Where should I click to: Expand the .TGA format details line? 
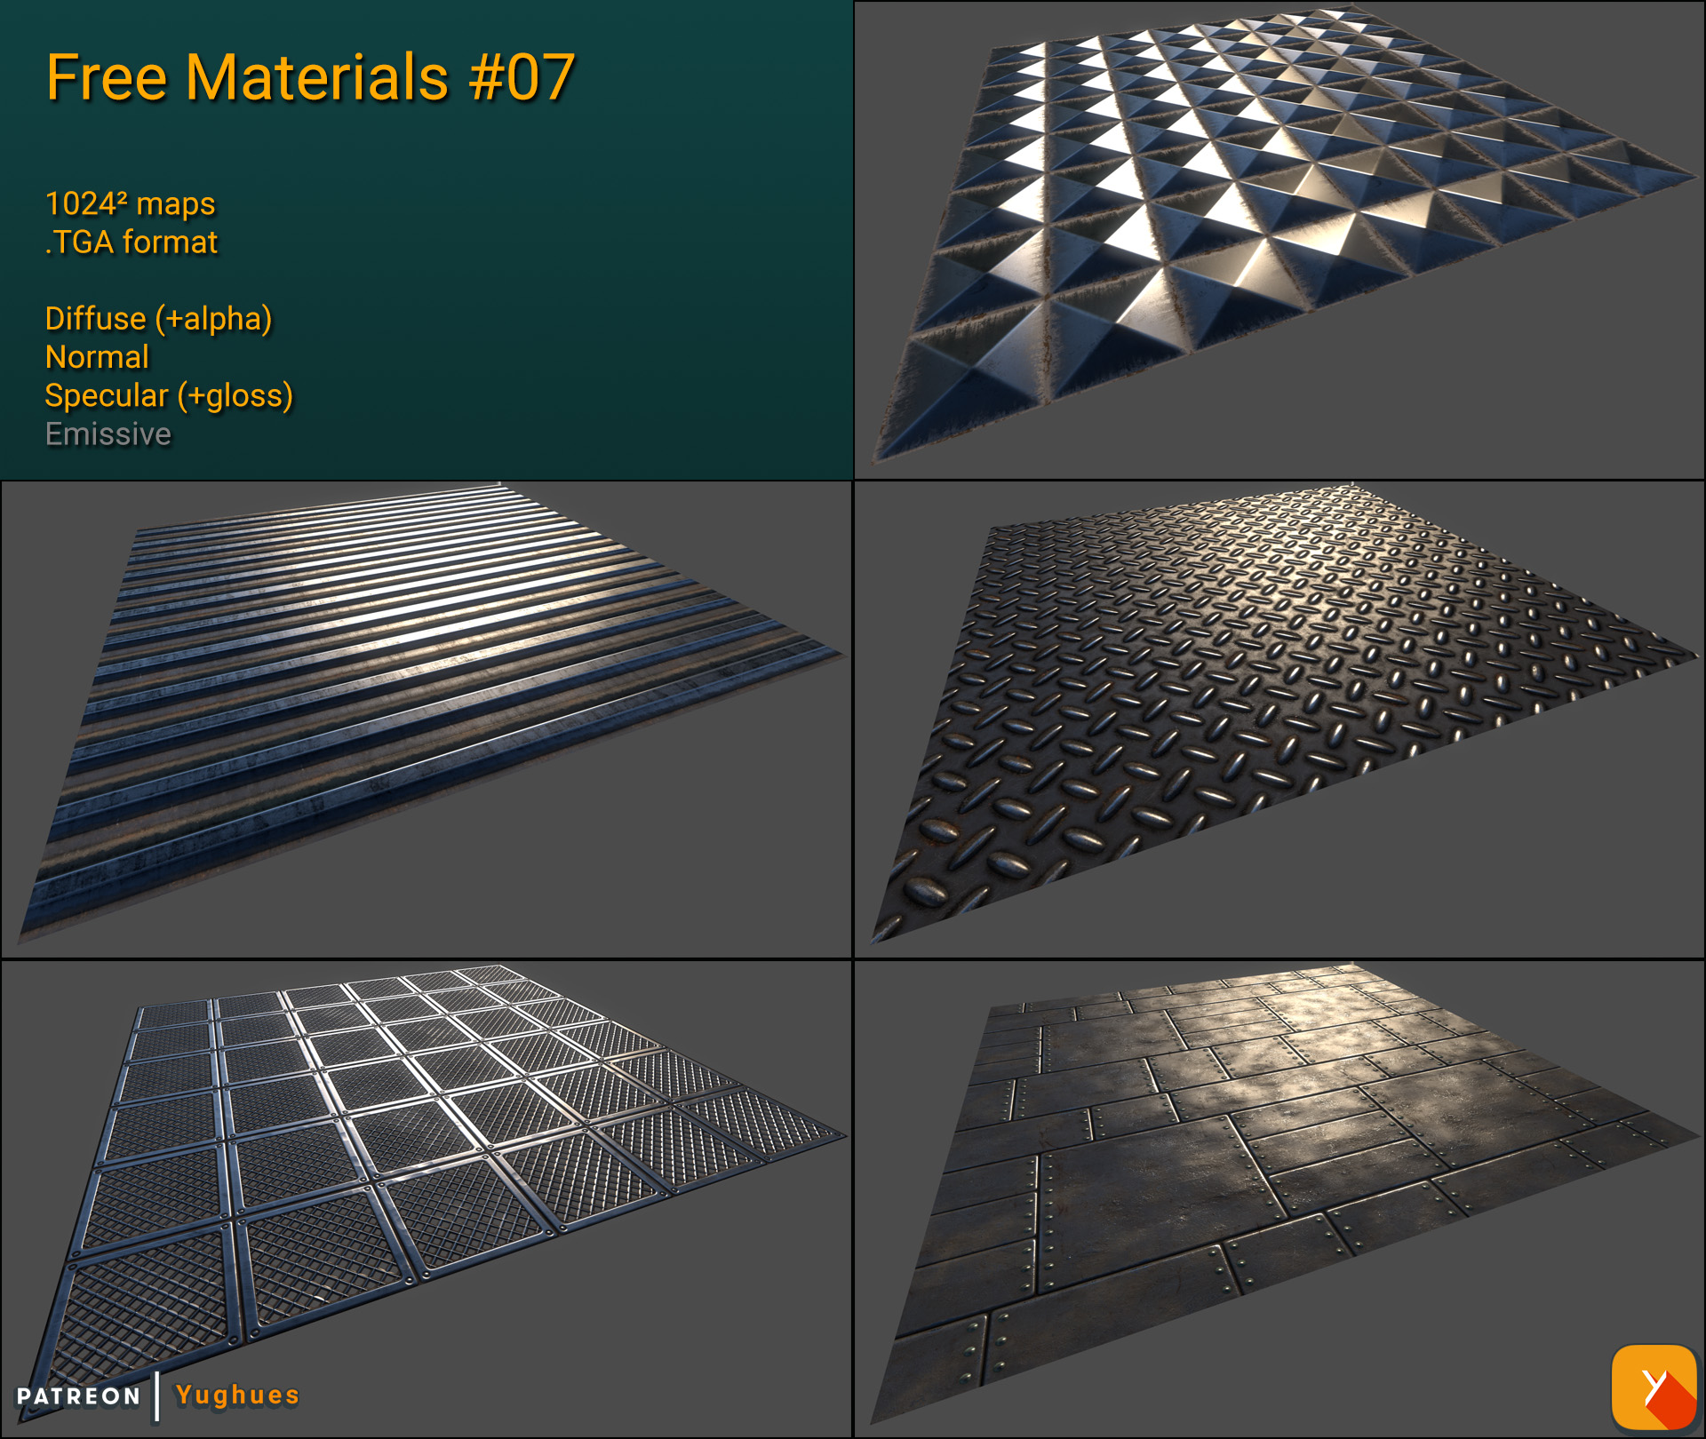pos(131,241)
